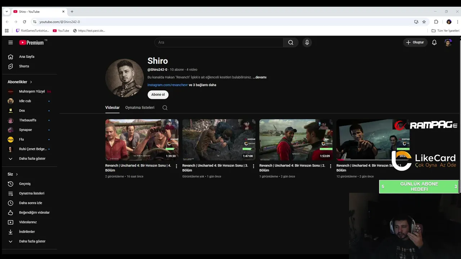Search within the Shiro channel
This screenshot has height=259, width=461.
165,108
